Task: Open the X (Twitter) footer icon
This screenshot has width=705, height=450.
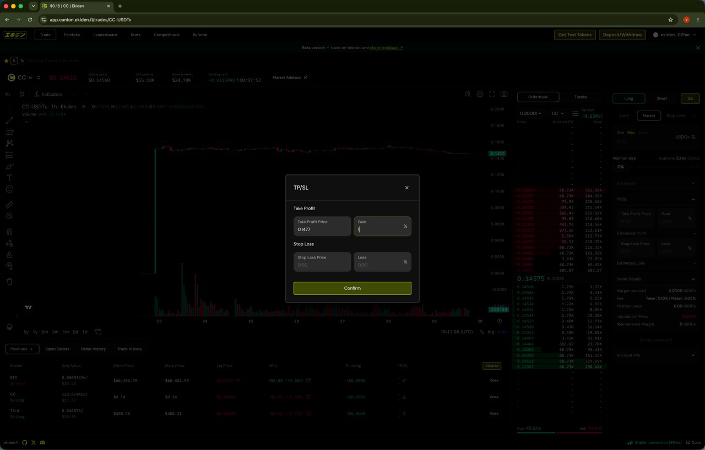Action: [34, 442]
